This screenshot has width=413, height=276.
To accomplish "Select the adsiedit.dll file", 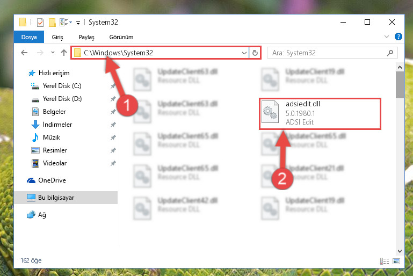I will point(320,113).
